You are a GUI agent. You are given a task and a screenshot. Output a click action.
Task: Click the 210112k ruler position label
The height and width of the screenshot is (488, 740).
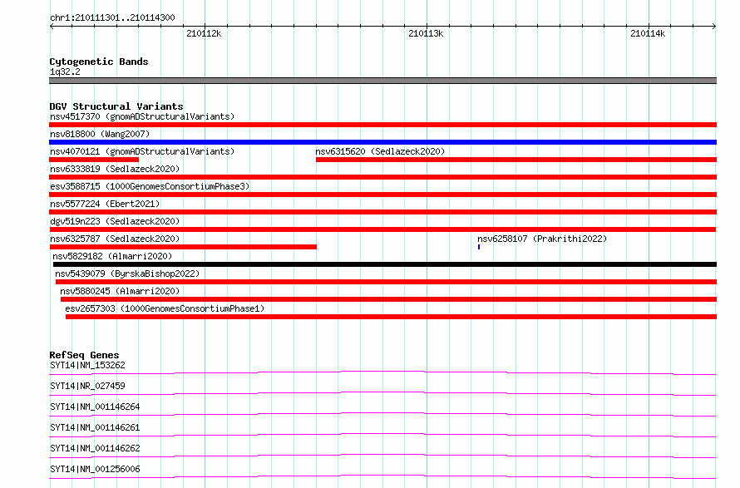[x=204, y=33]
